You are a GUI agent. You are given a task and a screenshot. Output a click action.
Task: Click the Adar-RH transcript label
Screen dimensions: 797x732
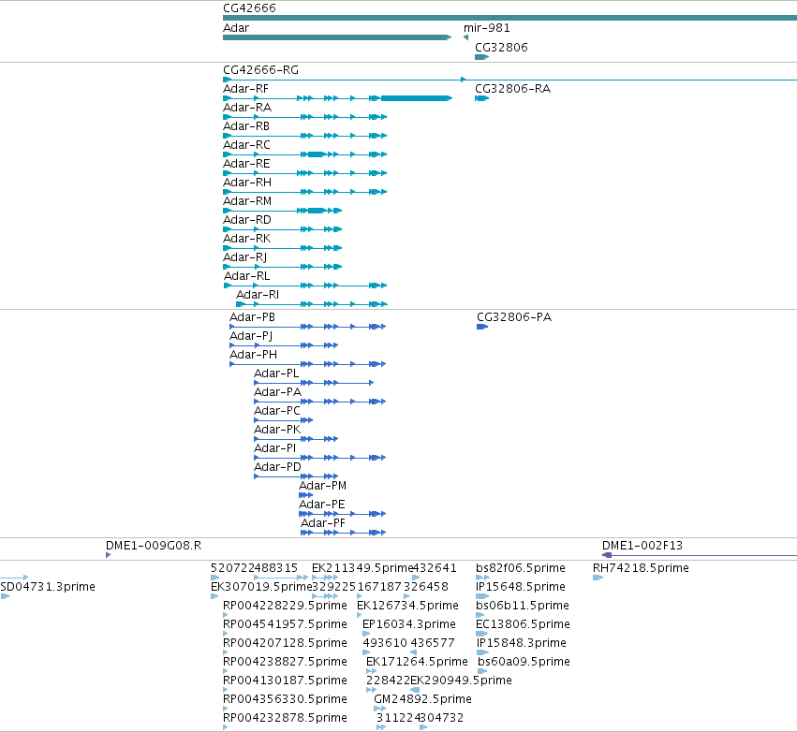[247, 183]
